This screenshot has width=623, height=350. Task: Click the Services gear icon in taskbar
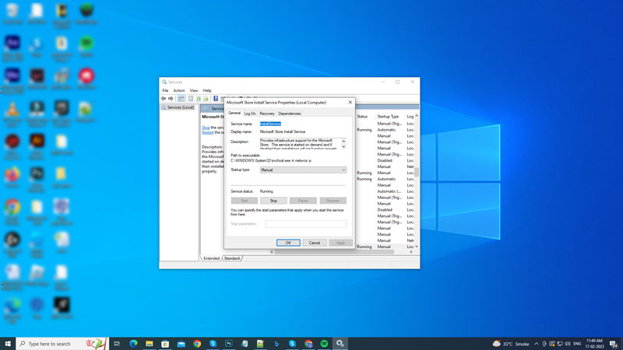[340, 343]
